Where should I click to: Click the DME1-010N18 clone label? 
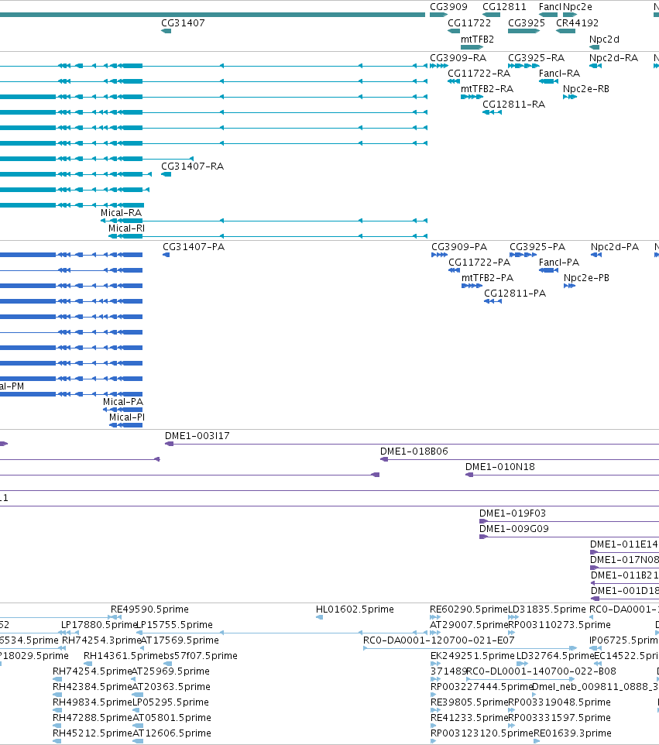499,466
